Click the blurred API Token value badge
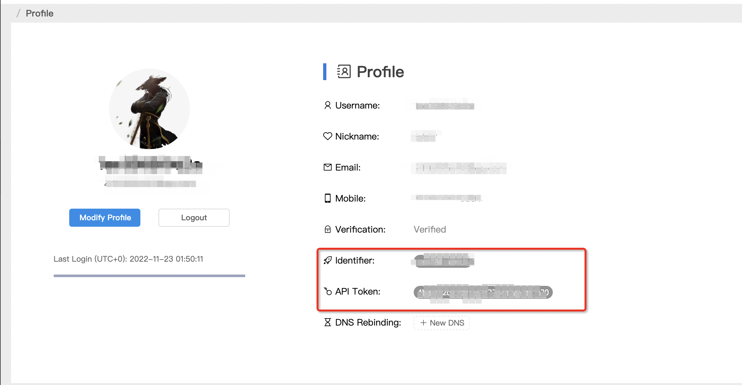Viewport: 742px width, 385px height. tap(483, 292)
